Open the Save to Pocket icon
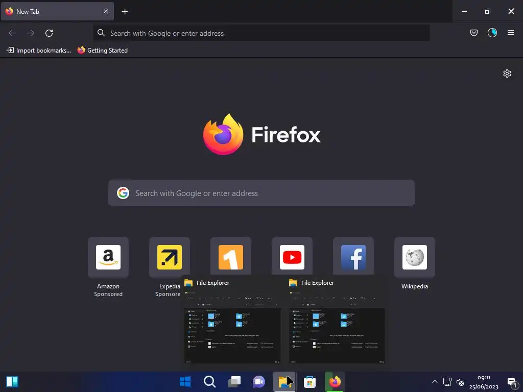Screen dimensions: 523x392 pyautogui.click(x=474, y=33)
